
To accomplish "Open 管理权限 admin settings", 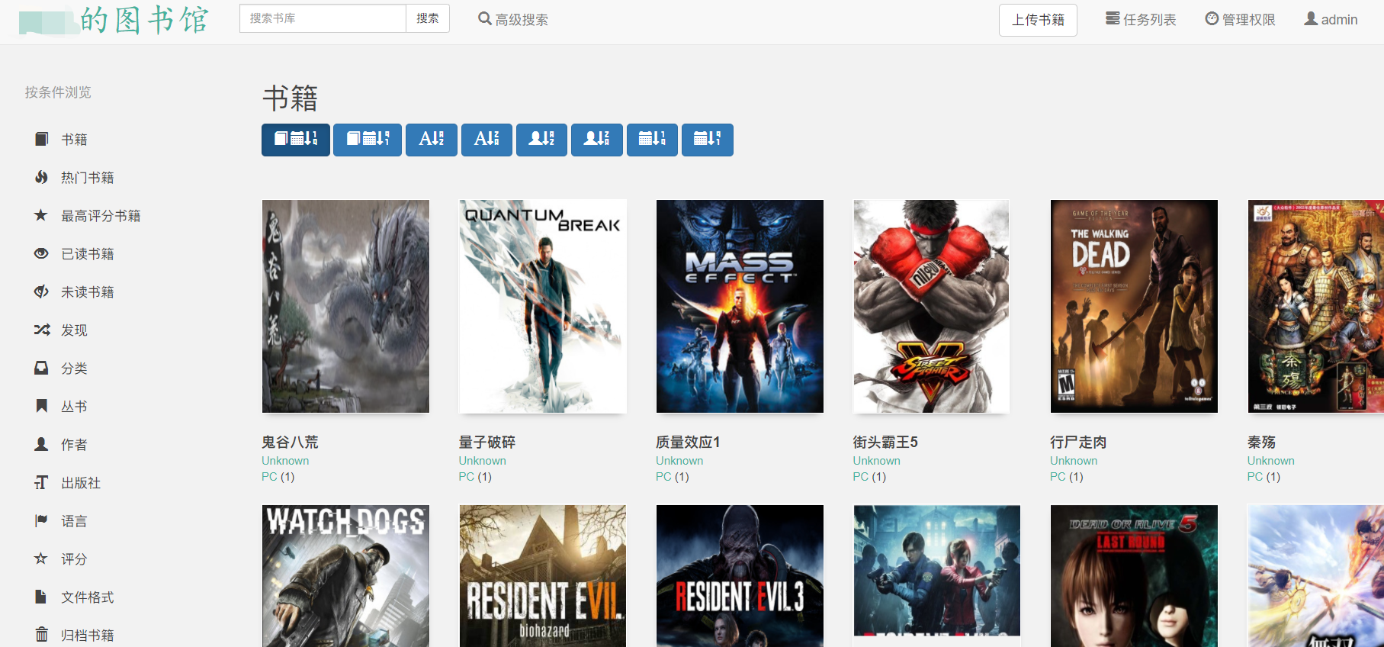I will [x=1240, y=20].
